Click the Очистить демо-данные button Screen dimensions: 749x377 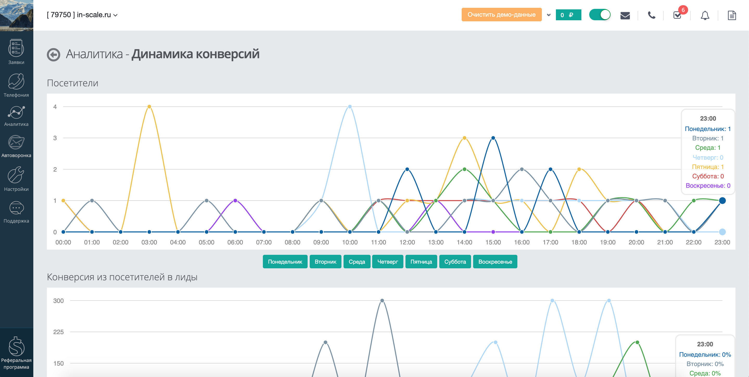click(x=502, y=15)
